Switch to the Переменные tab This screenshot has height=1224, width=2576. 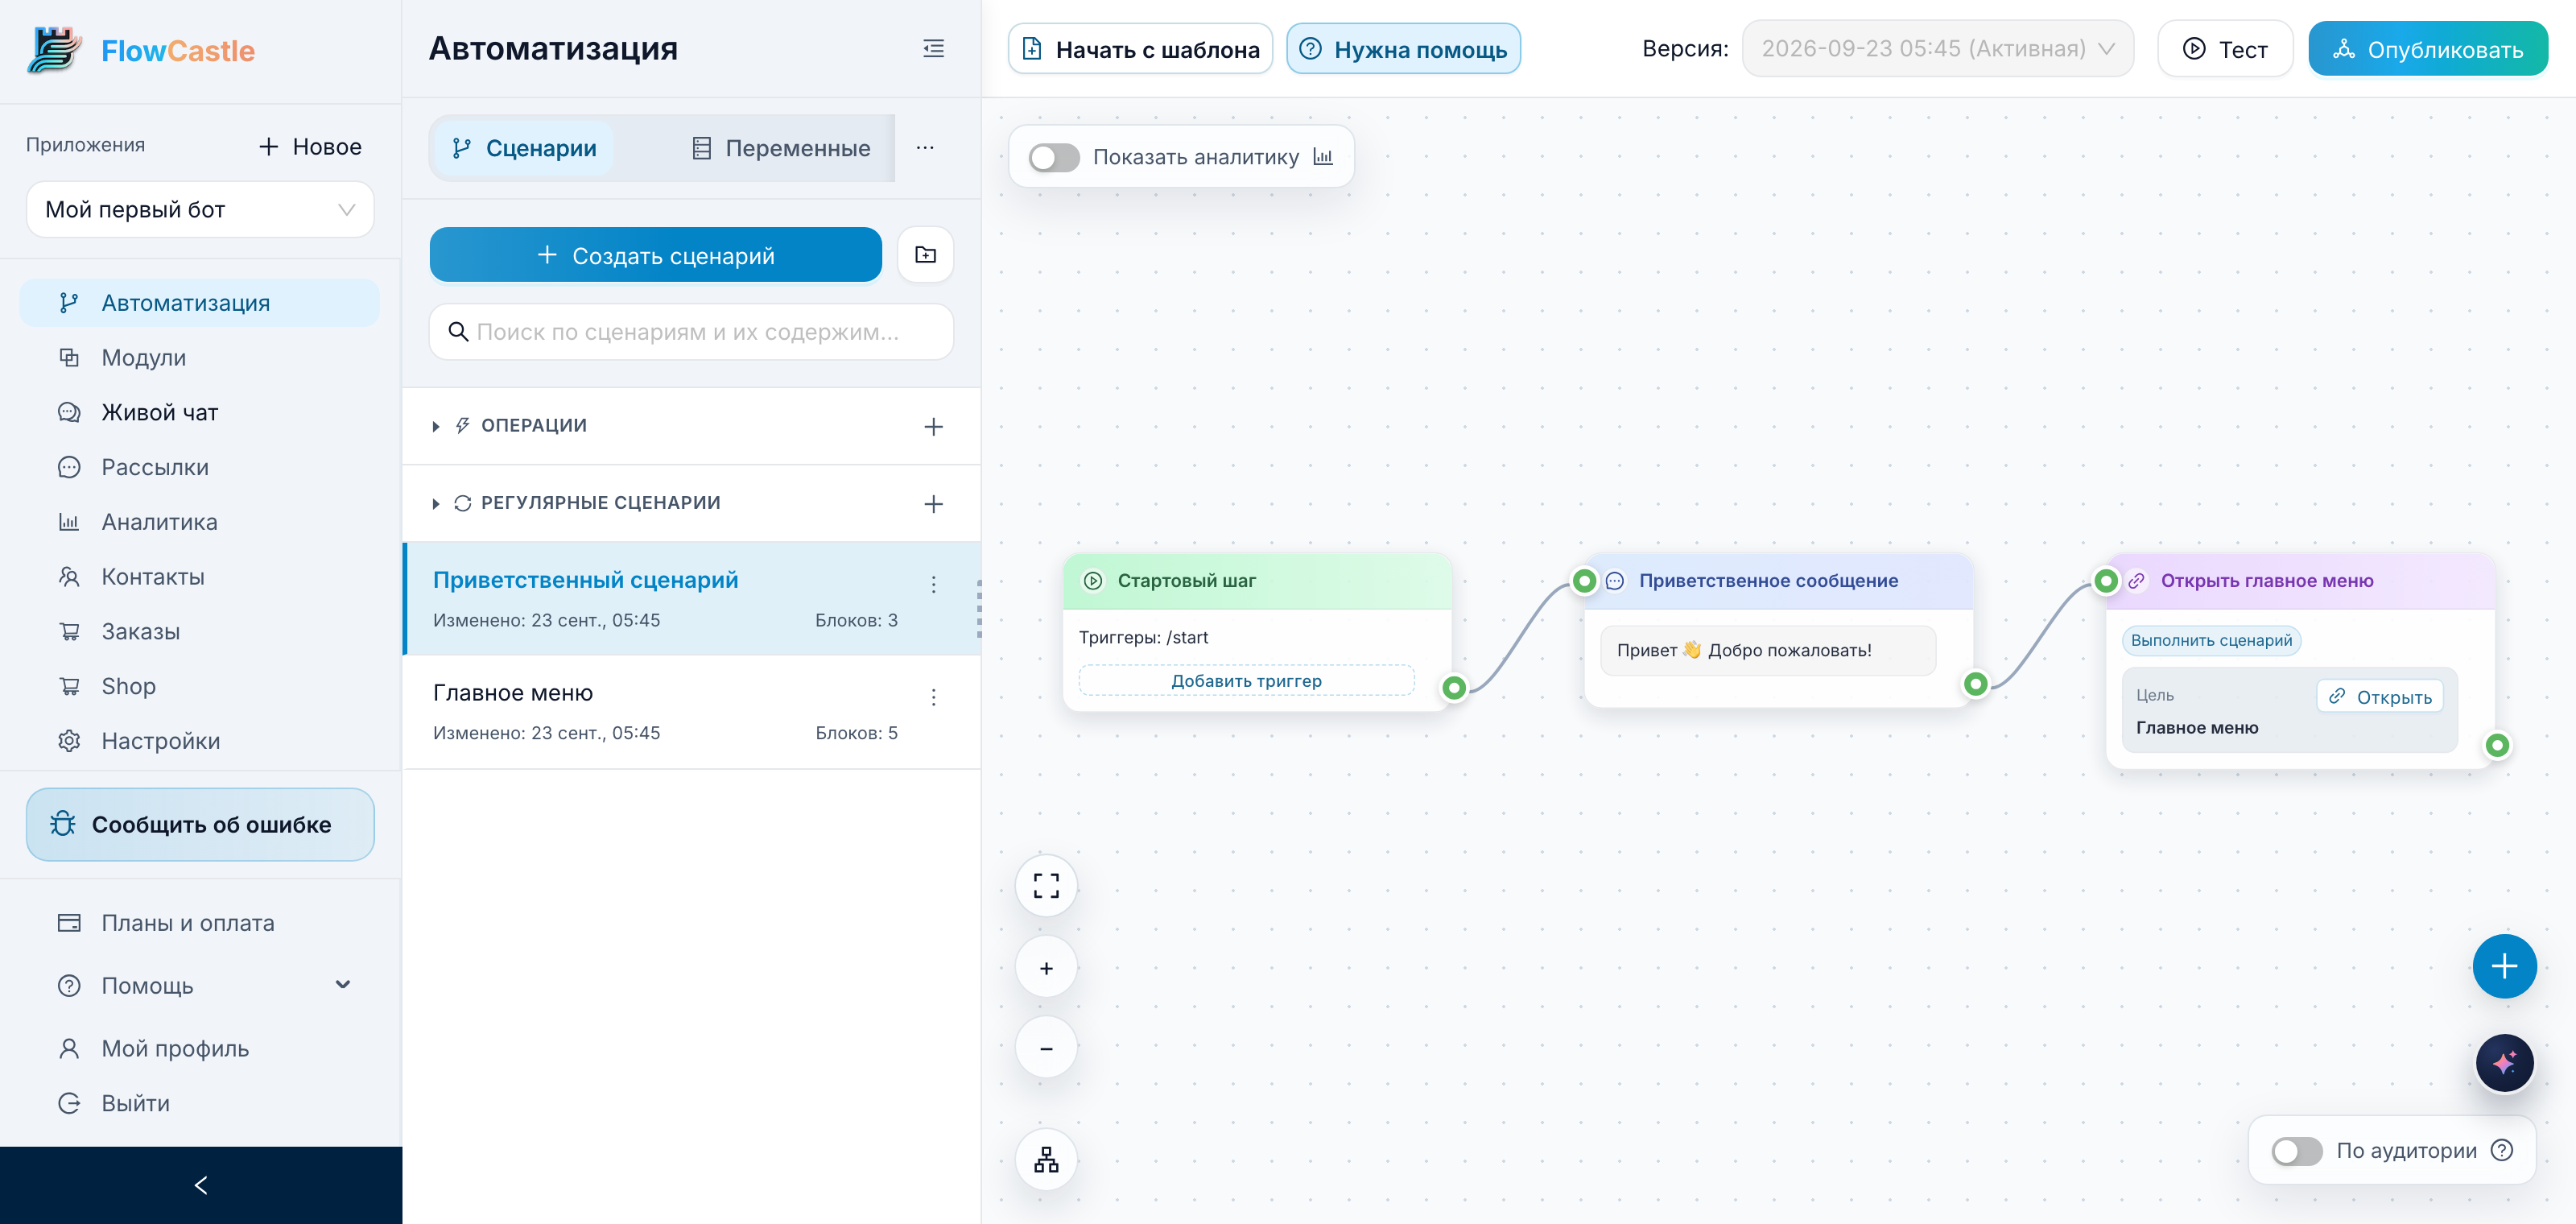coord(781,148)
